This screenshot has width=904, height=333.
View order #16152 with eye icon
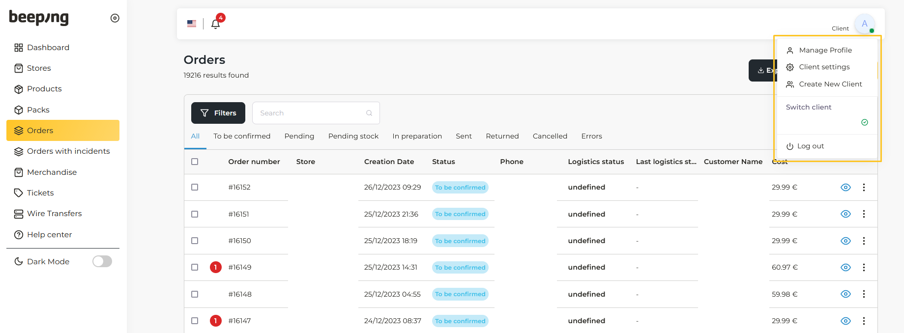(x=846, y=187)
